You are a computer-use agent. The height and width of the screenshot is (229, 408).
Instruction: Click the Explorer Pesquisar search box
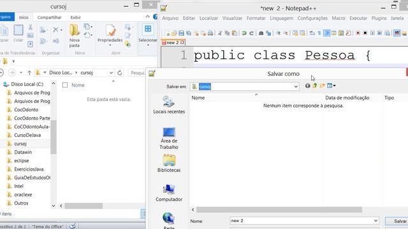tap(137, 73)
